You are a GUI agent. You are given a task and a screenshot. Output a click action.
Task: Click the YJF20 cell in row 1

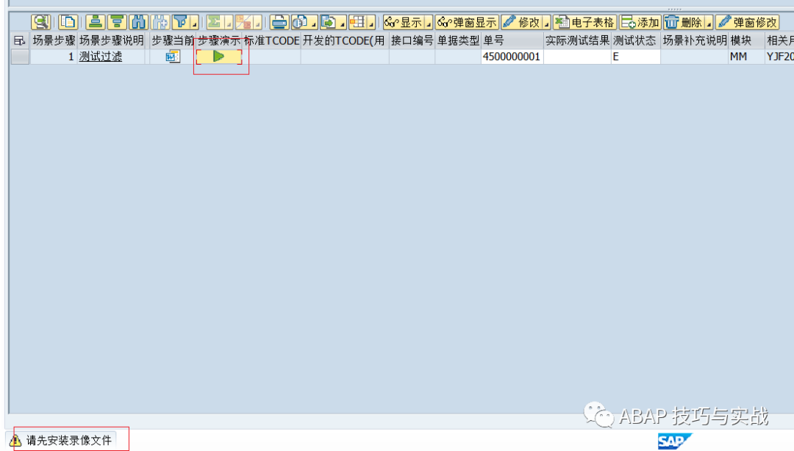[x=780, y=57]
